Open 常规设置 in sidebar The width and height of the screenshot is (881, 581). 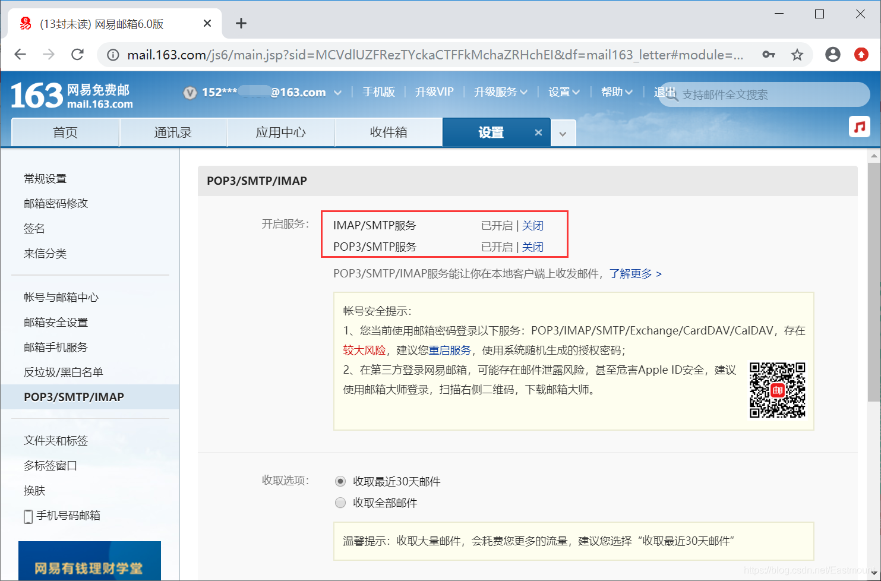click(x=45, y=179)
